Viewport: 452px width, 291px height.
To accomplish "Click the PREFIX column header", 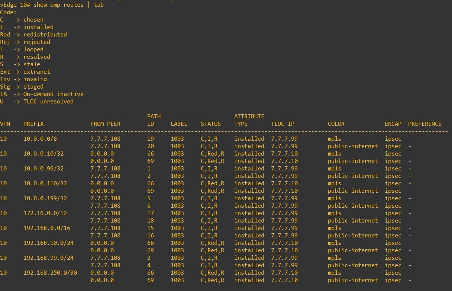I will click(33, 124).
